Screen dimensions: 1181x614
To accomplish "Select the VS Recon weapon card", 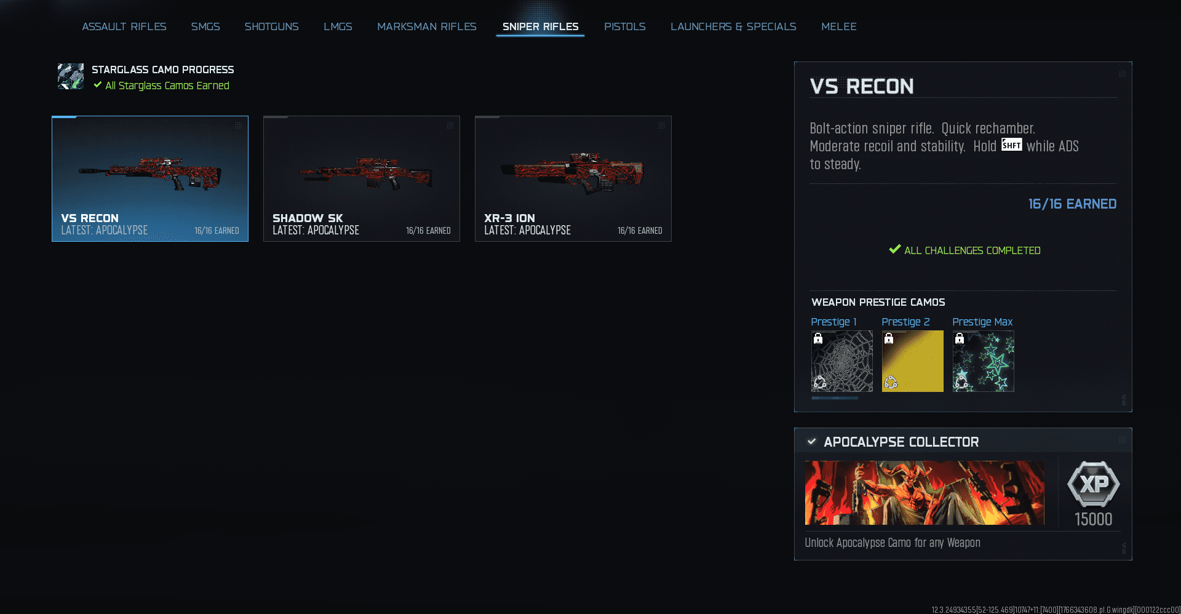I will coord(150,178).
